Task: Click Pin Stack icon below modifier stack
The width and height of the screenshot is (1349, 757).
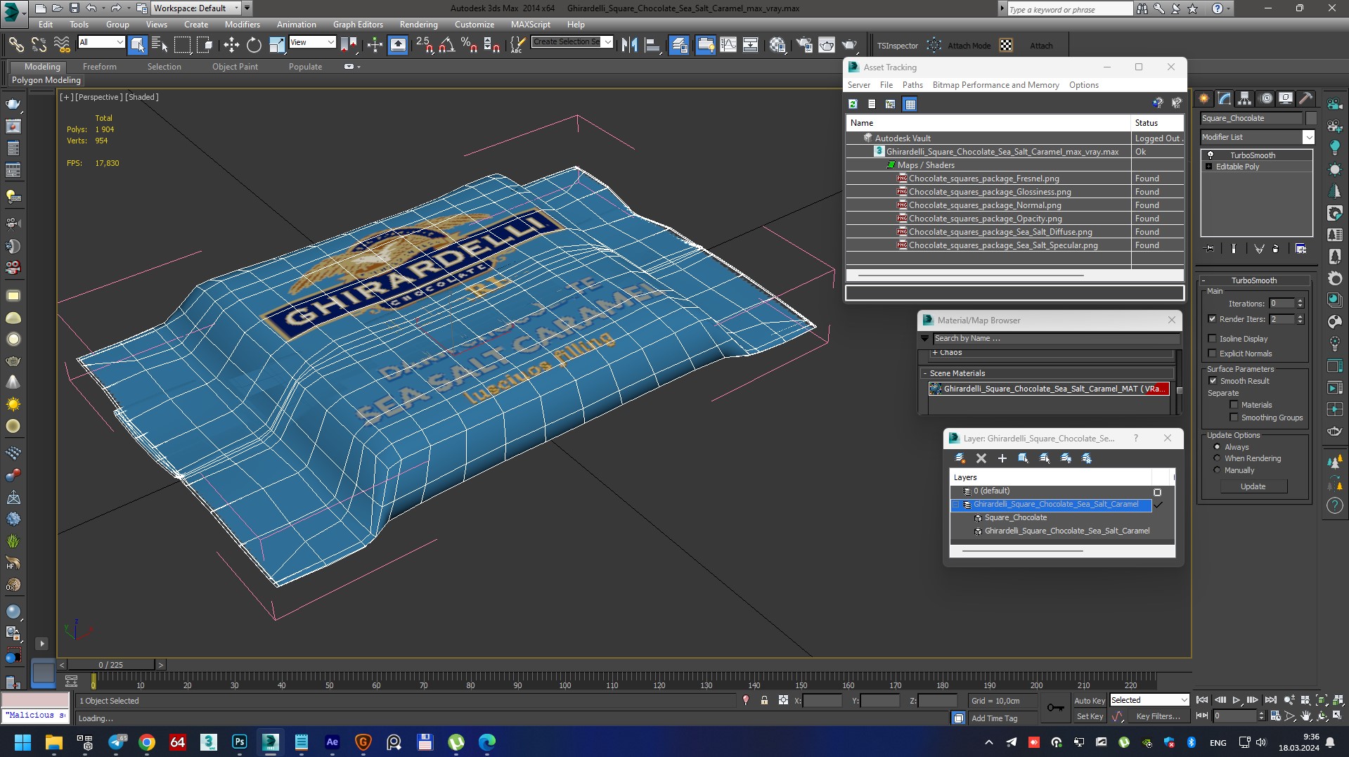Action: 1209,249
